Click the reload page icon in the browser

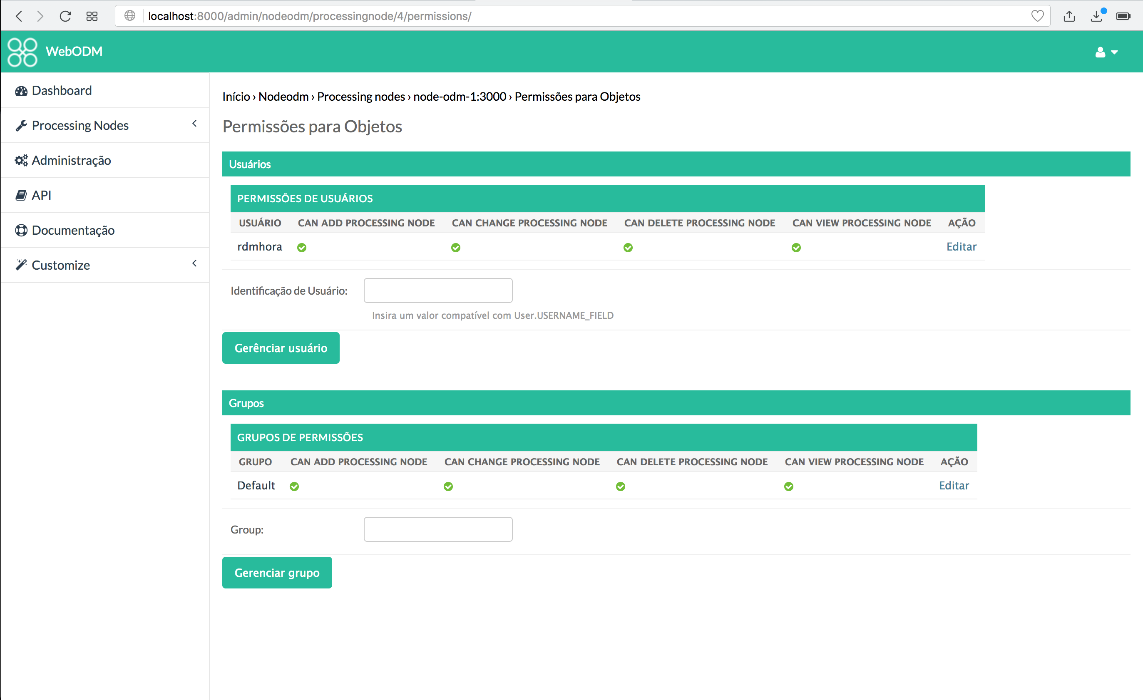click(65, 16)
